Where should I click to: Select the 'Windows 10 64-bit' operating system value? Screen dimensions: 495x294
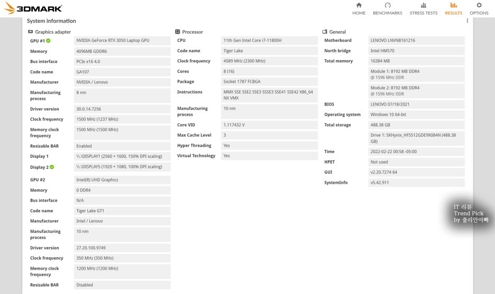point(416,115)
